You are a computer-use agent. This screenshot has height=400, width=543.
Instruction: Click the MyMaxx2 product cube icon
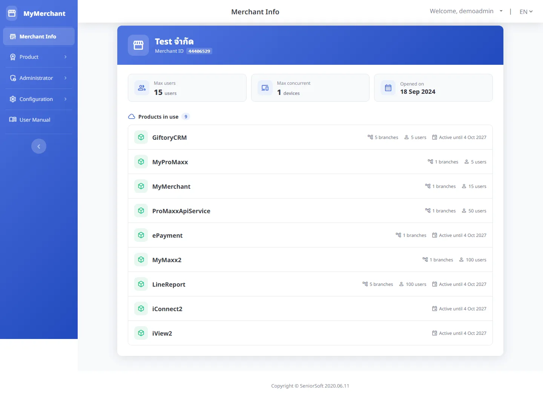(141, 260)
